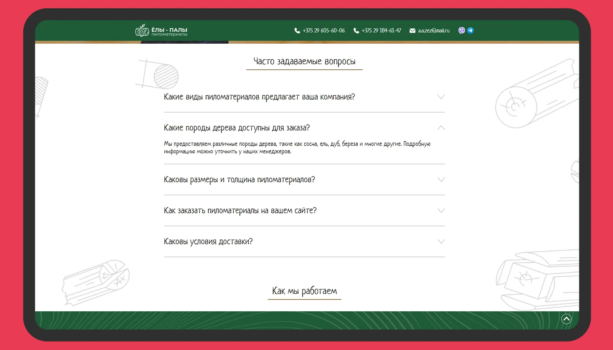The width and height of the screenshot is (613, 350).
Task: Click the Ёлы-Палы logo icon
Action: tap(142, 30)
